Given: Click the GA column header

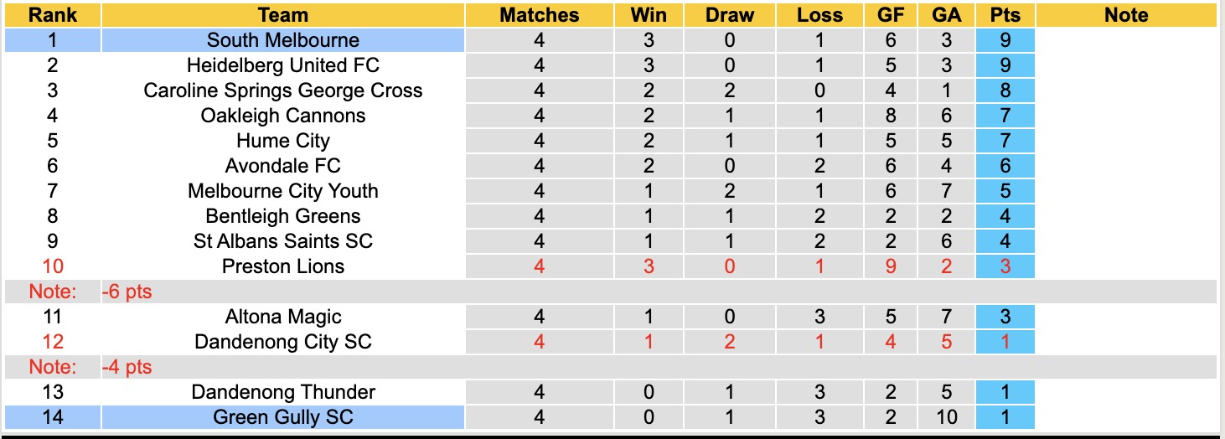Looking at the screenshot, I should coord(946,15).
